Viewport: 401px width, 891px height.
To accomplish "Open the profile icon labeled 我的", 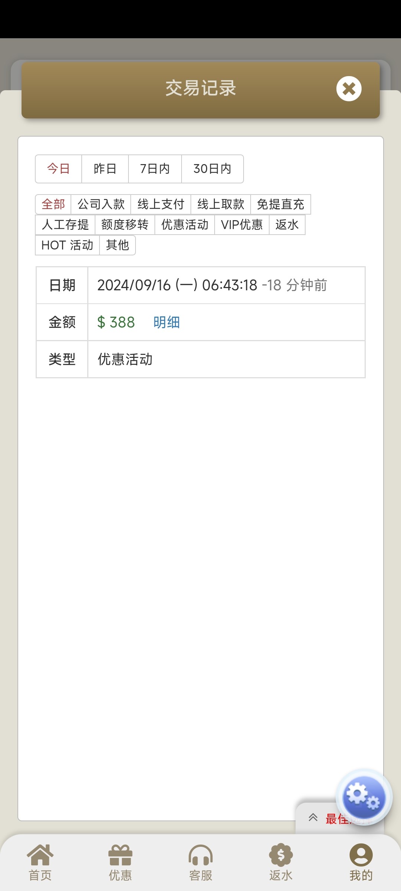I will pos(361,862).
